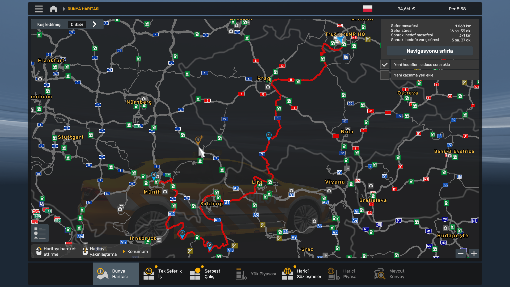Open the hamburger main menu
The width and height of the screenshot is (510, 287).
click(39, 9)
